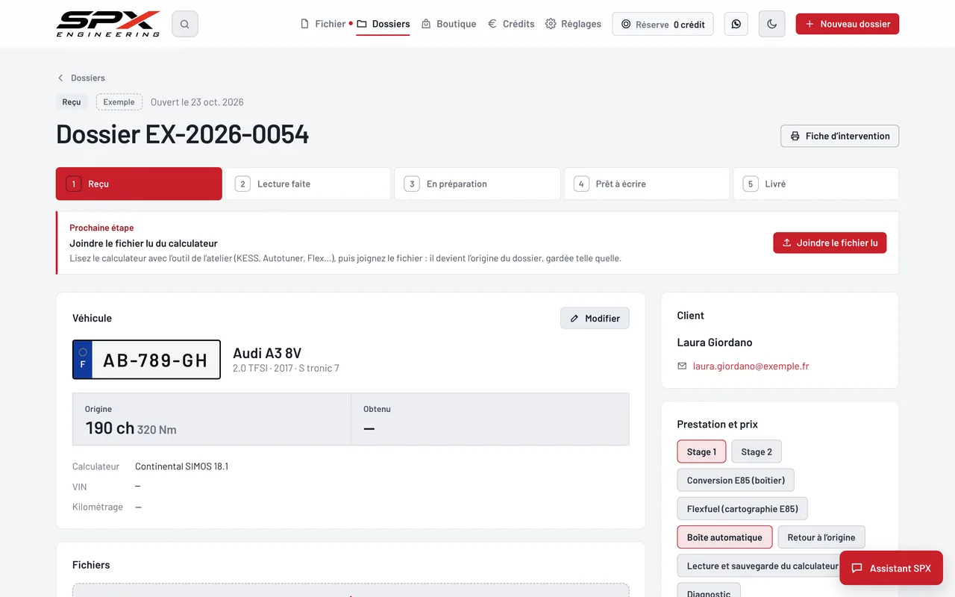Click the Exemple badge
This screenshot has width=955, height=597.
[x=119, y=102]
